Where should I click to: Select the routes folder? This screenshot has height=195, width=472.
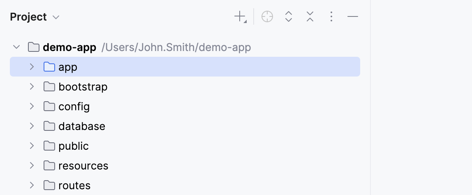[x=74, y=186]
